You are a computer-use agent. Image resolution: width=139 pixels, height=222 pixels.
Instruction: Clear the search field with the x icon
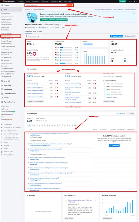pyautogui.click(x=65, y=5)
